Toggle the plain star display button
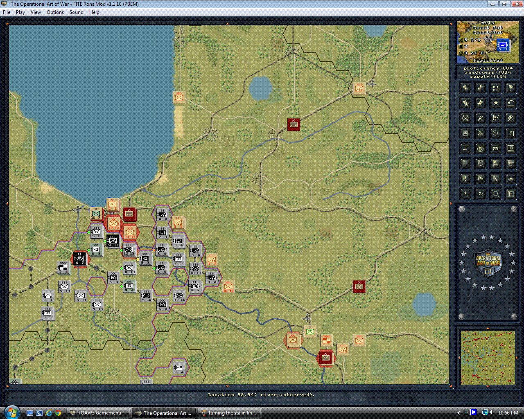 click(x=495, y=103)
